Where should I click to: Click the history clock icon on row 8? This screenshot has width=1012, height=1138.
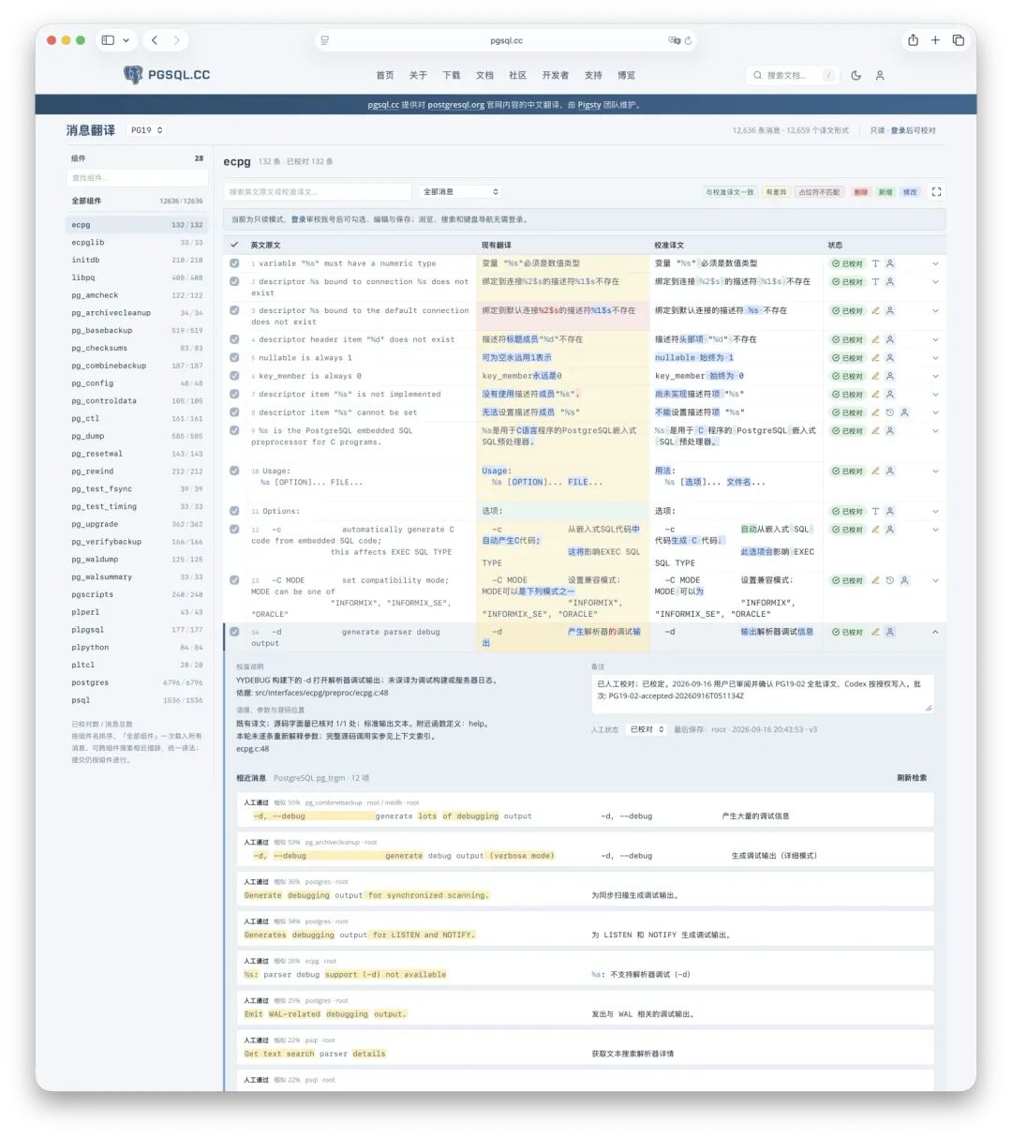pyautogui.click(x=890, y=412)
